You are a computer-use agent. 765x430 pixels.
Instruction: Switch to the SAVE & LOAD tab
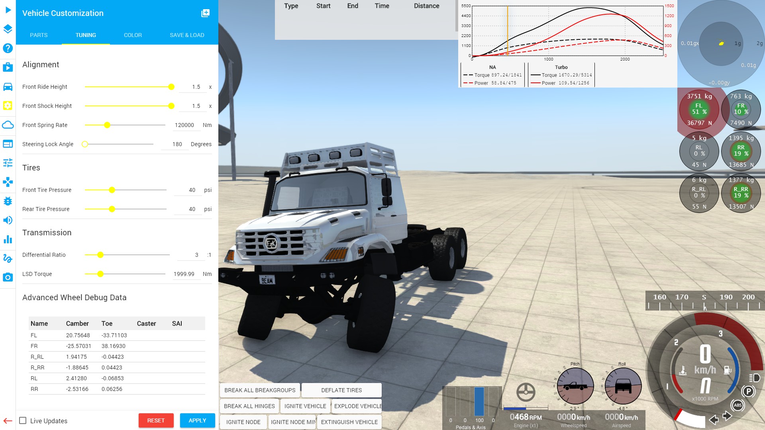187,35
